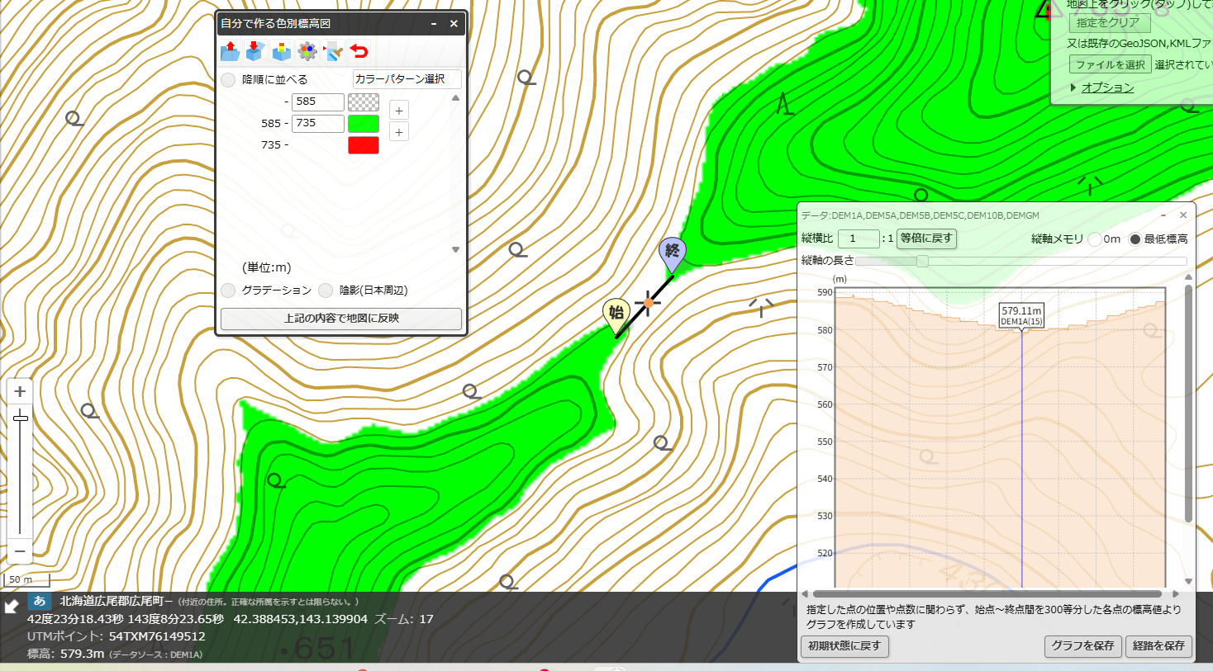Open the colored gear settings icon

point(307,51)
